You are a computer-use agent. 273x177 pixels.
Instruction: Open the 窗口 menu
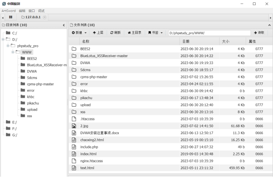point(32,11)
